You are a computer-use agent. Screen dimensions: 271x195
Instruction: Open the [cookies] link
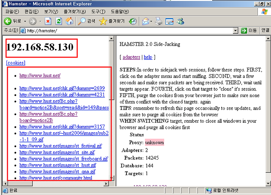(16, 62)
